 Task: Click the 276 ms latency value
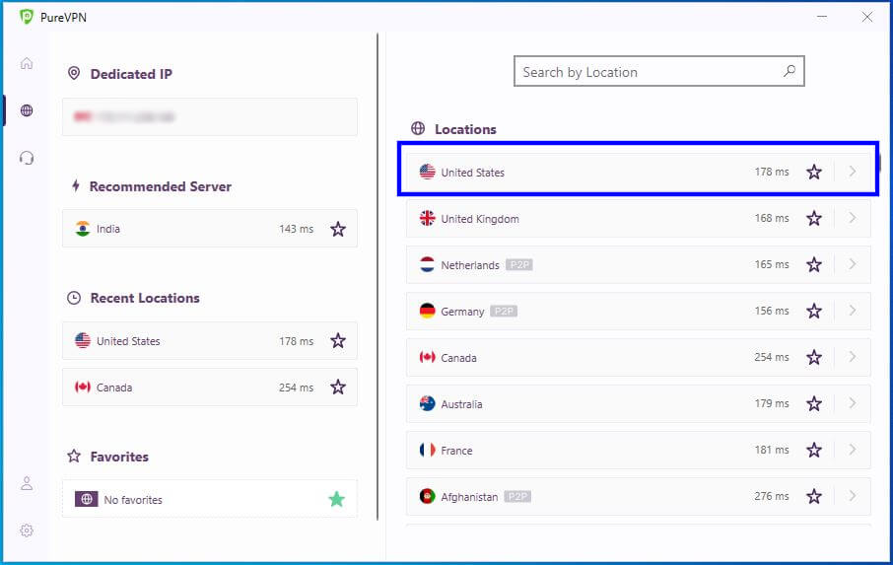[x=772, y=496]
